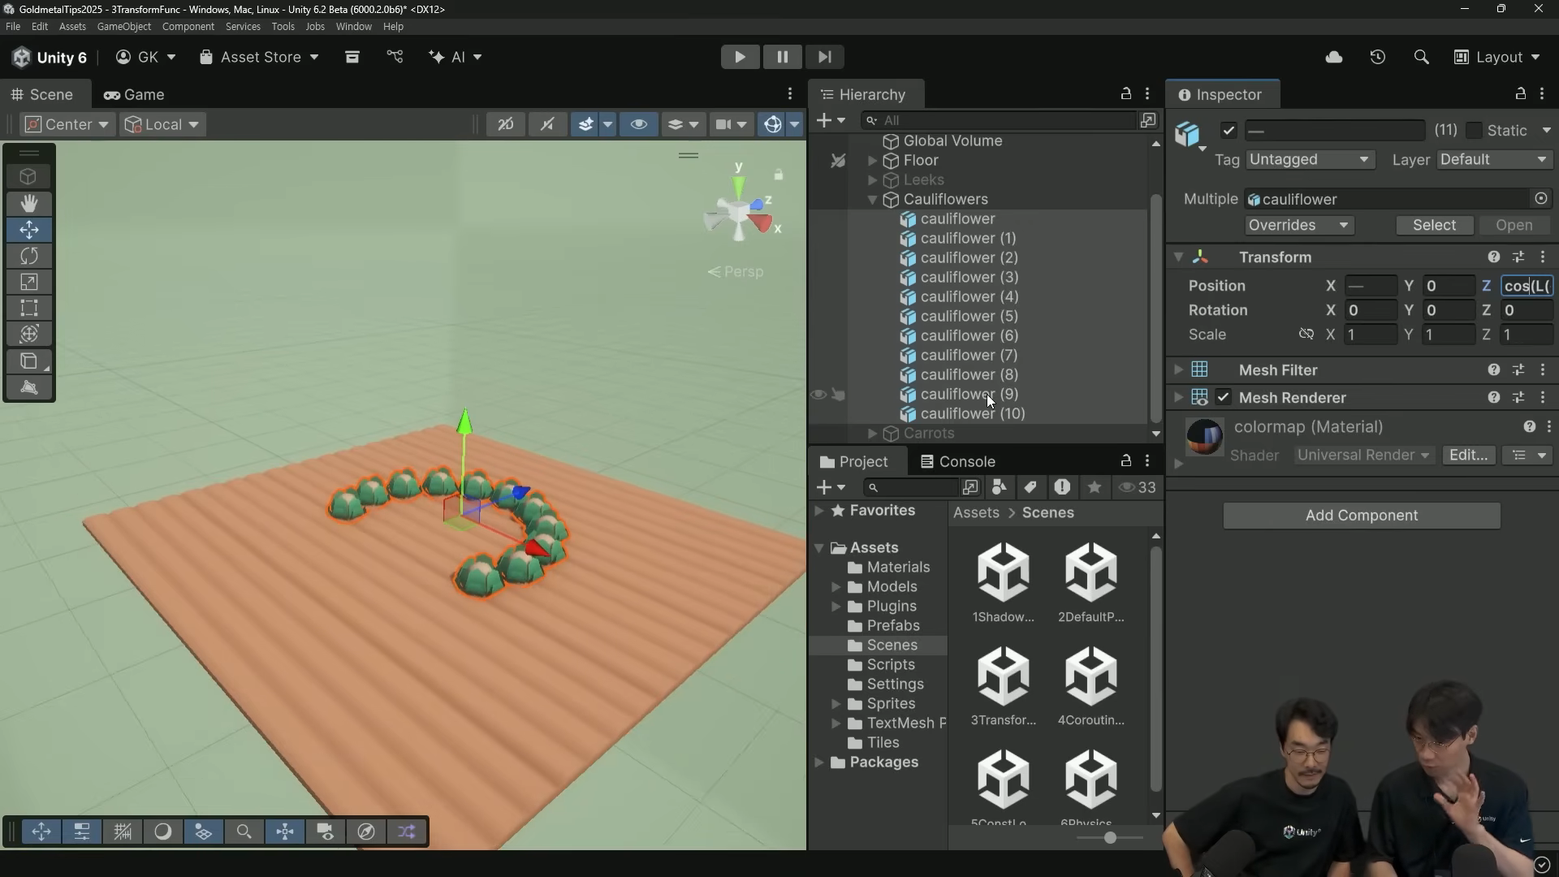Viewport: 1559px width, 877px height.
Task: Collapse the Cauliflowers hierarchy item
Action: pyautogui.click(x=872, y=199)
